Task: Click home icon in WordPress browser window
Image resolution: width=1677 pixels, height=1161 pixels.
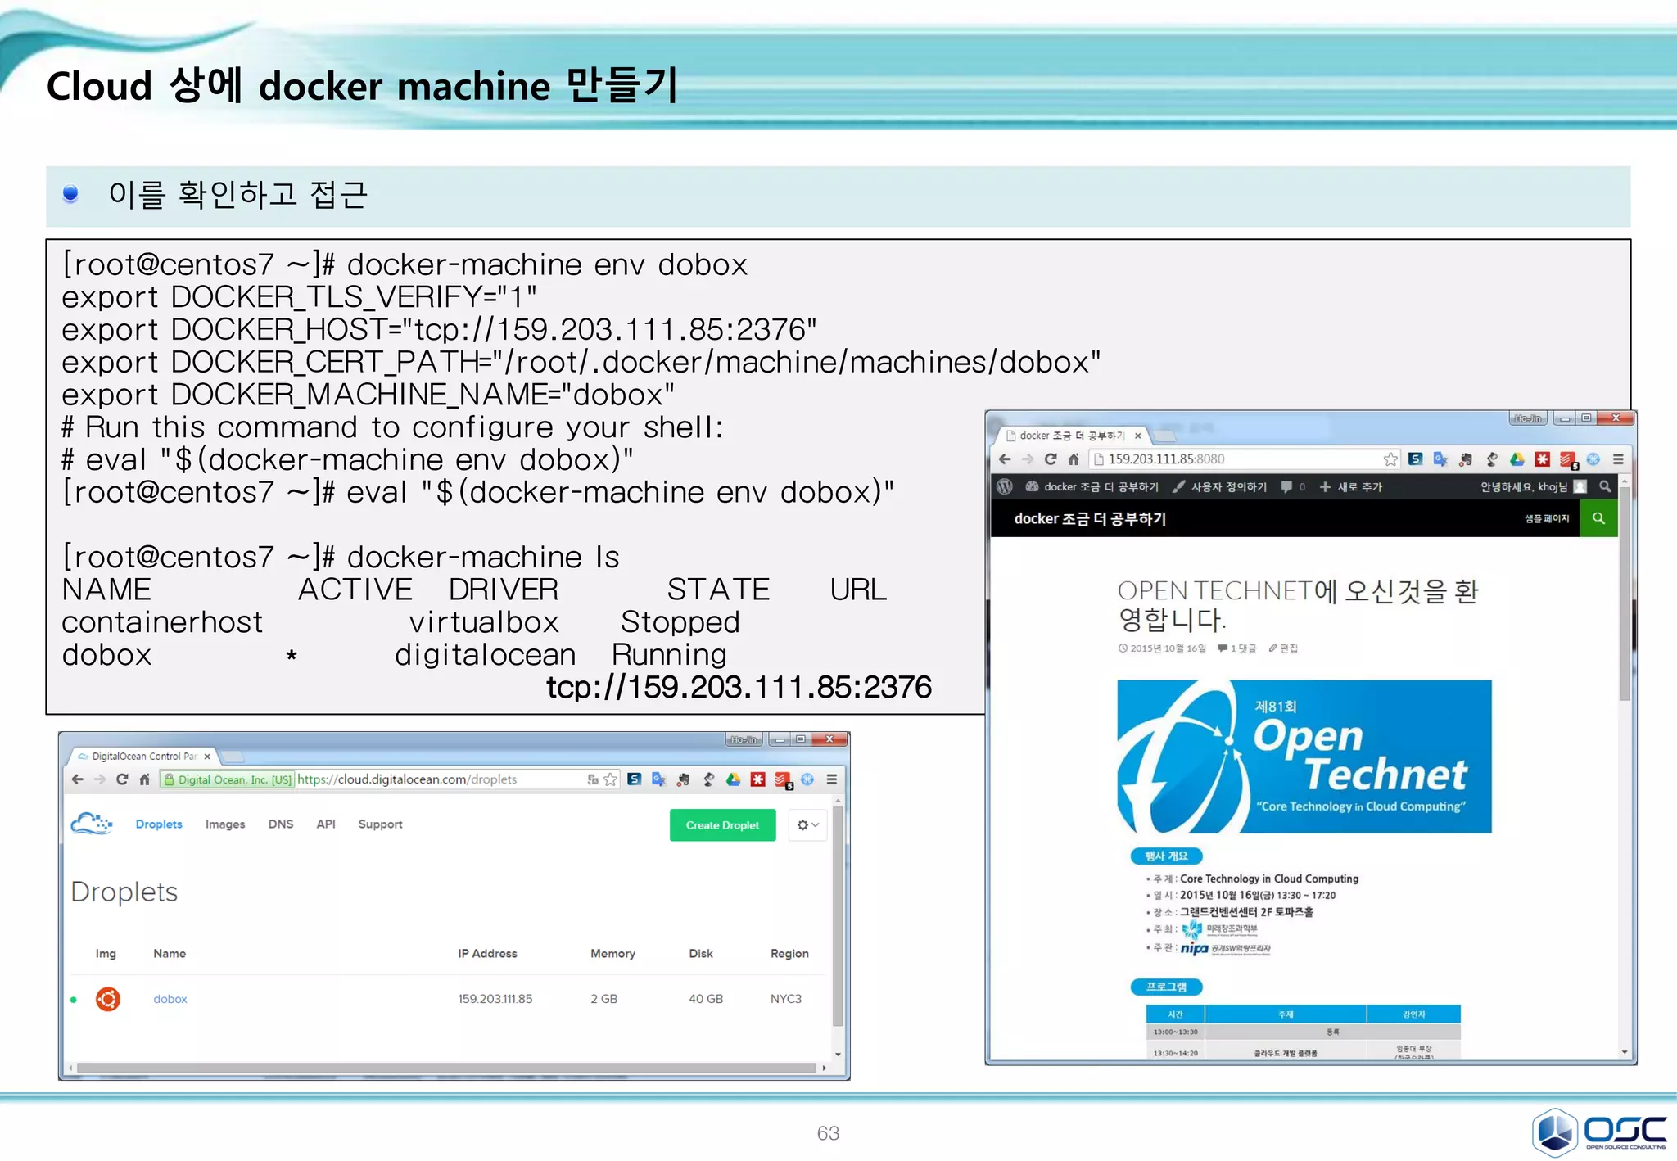Action: coord(1074,459)
